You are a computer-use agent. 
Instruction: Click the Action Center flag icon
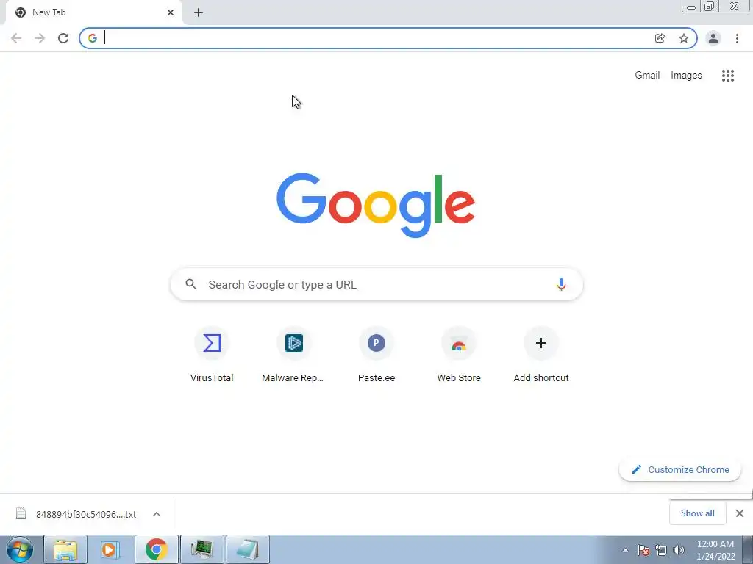[643, 550]
